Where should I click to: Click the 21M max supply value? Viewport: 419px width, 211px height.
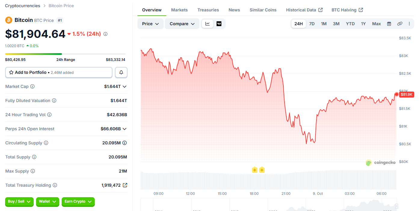(x=123, y=171)
